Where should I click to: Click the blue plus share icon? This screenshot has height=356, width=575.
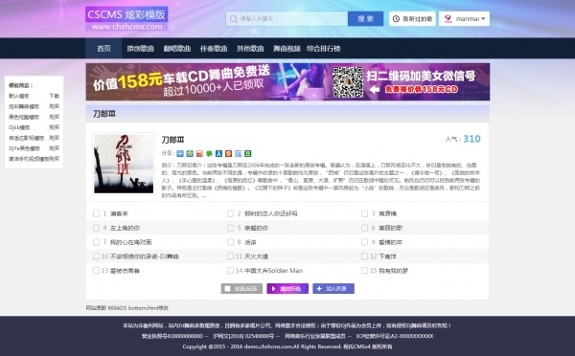click(180, 153)
